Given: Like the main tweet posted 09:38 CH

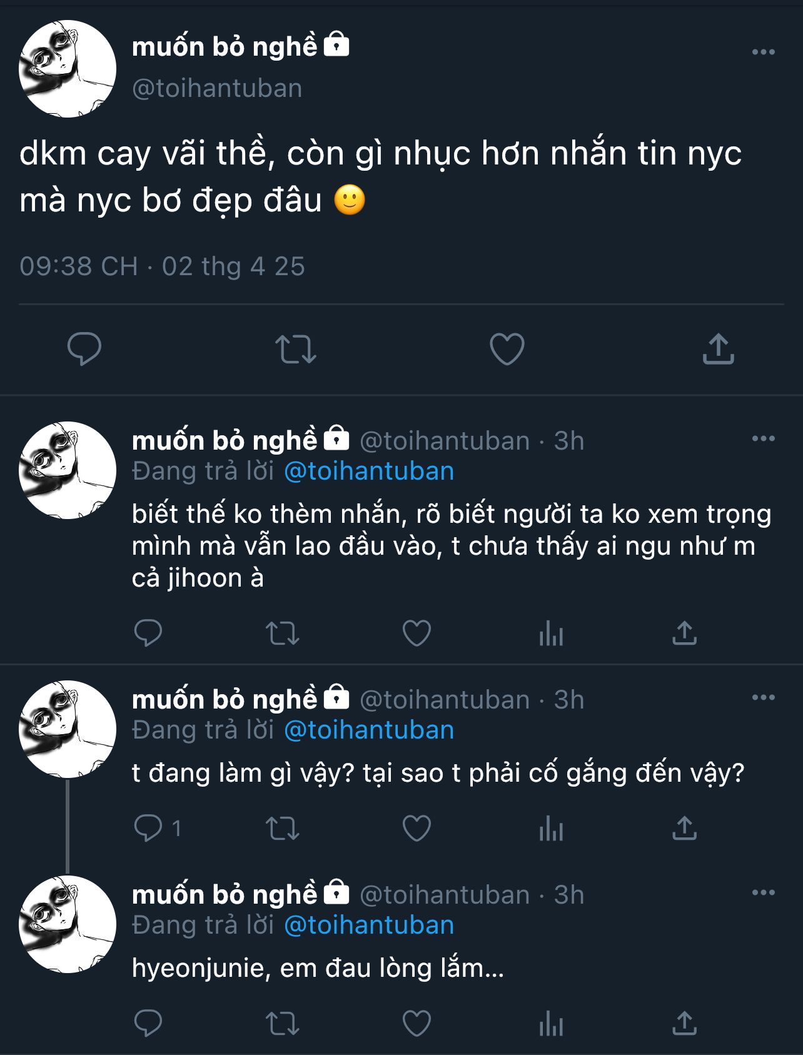Looking at the screenshot, I should pyautogui.click(x=507, y=349).
